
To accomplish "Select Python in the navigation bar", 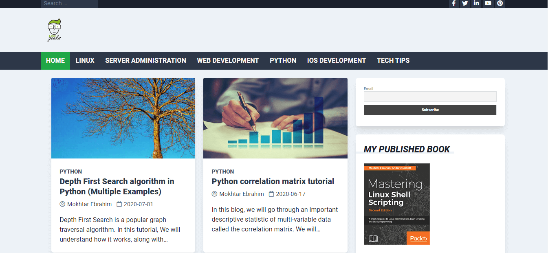I will pyautogui.click(x=283, y=60).
